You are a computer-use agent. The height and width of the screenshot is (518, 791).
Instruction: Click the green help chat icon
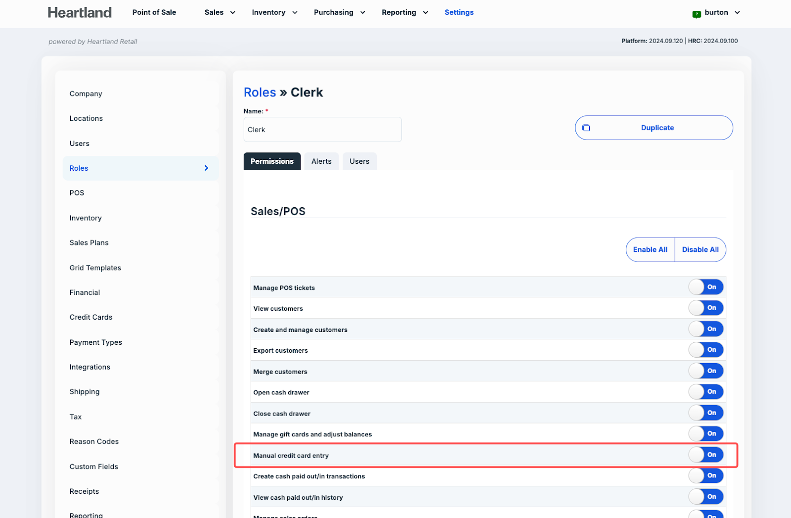(697, 14)
